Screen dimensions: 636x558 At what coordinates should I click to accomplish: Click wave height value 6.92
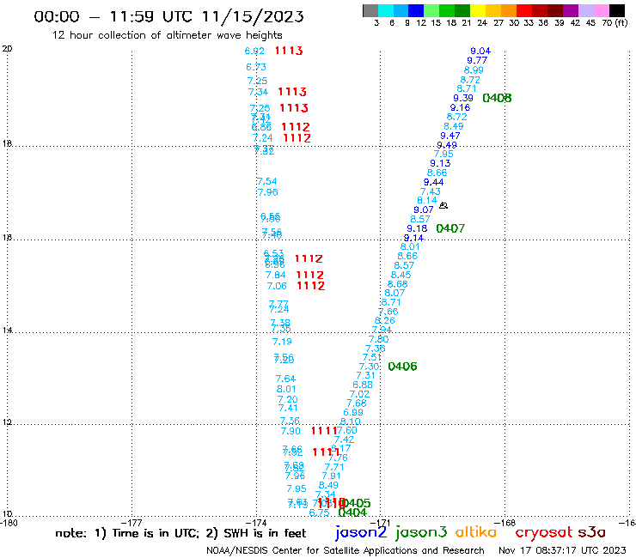click(x=254, y=51)
